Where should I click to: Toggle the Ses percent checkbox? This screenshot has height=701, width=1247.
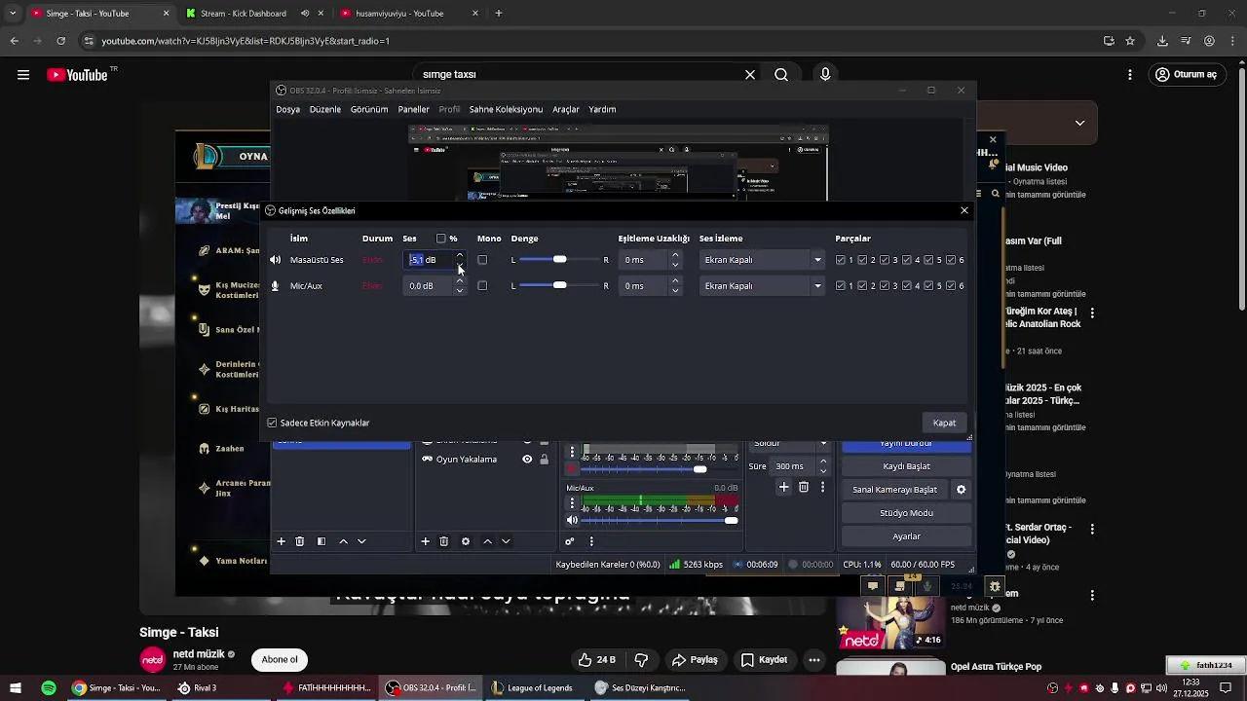coord(441,239)
